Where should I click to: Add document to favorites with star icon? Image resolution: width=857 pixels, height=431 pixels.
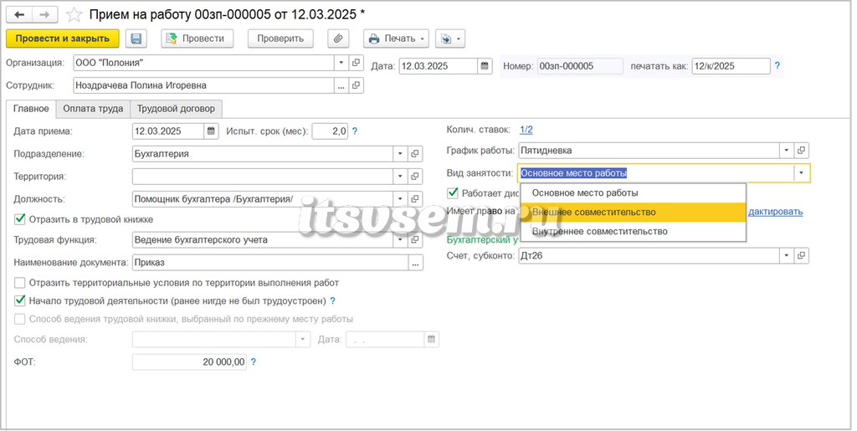pos(74,15)
